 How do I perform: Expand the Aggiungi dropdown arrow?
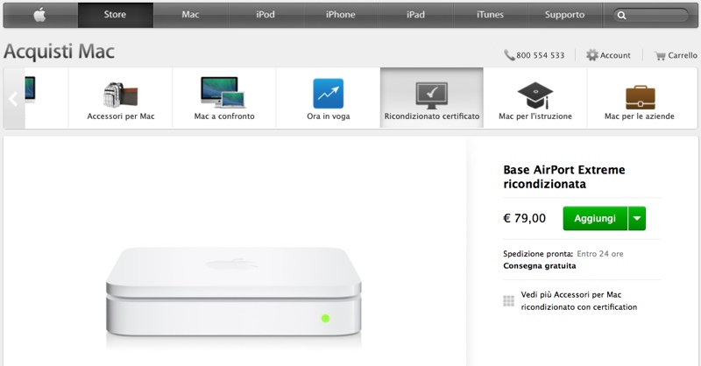point(637,218)
